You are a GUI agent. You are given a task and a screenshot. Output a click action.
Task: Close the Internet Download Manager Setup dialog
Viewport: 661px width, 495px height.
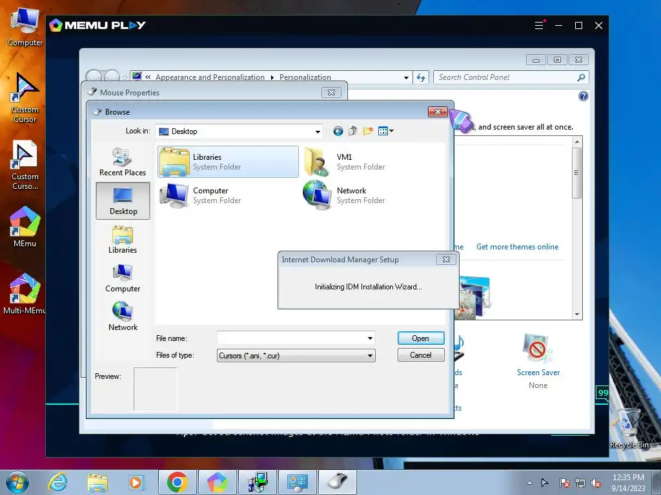pos(446,260)
